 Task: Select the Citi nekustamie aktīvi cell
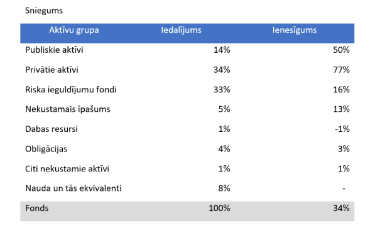coord(67,169)
